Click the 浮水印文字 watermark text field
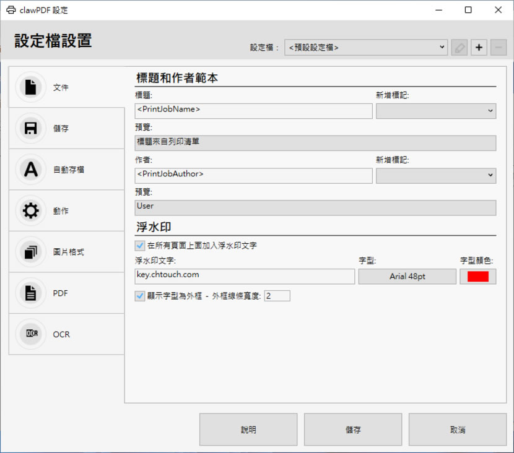This screenshot has height=453, width=514. tap(244, 276)
